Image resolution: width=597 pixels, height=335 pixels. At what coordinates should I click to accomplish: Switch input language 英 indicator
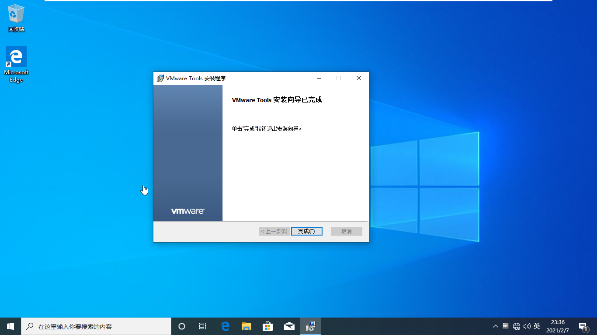pos(537,326)
